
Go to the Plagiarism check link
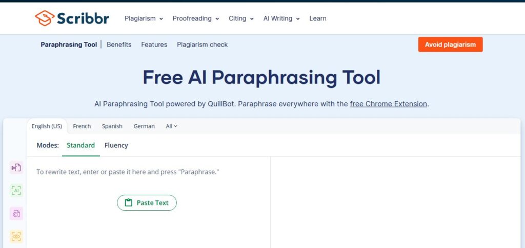(x=202, y=44)
